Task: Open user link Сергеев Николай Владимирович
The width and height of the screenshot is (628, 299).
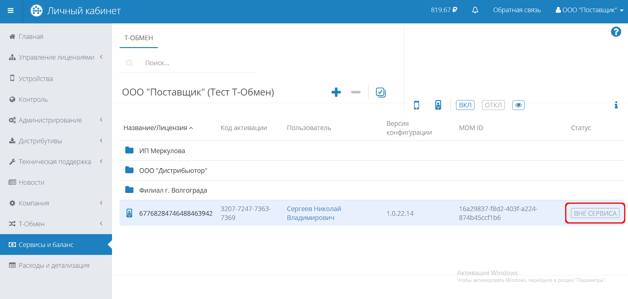Action: click(314, 213)
